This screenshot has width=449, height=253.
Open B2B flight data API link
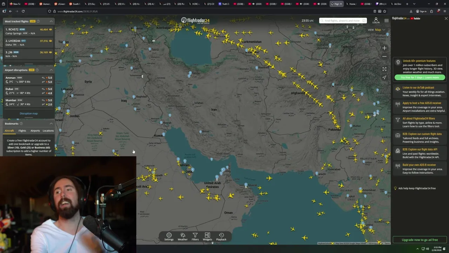(420, 153)
